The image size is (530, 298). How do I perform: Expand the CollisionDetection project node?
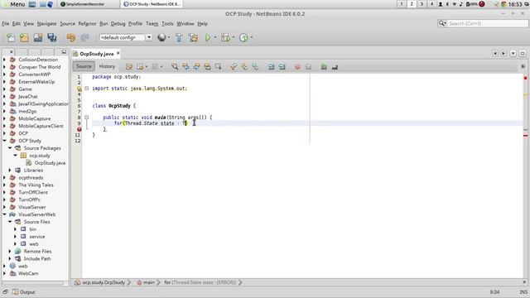click(4, 60)
